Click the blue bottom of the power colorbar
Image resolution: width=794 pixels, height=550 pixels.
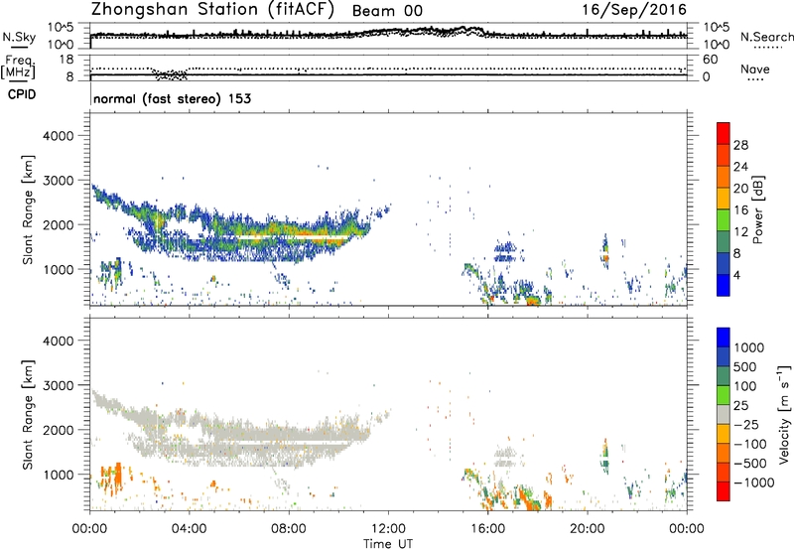tap(724, 286)
